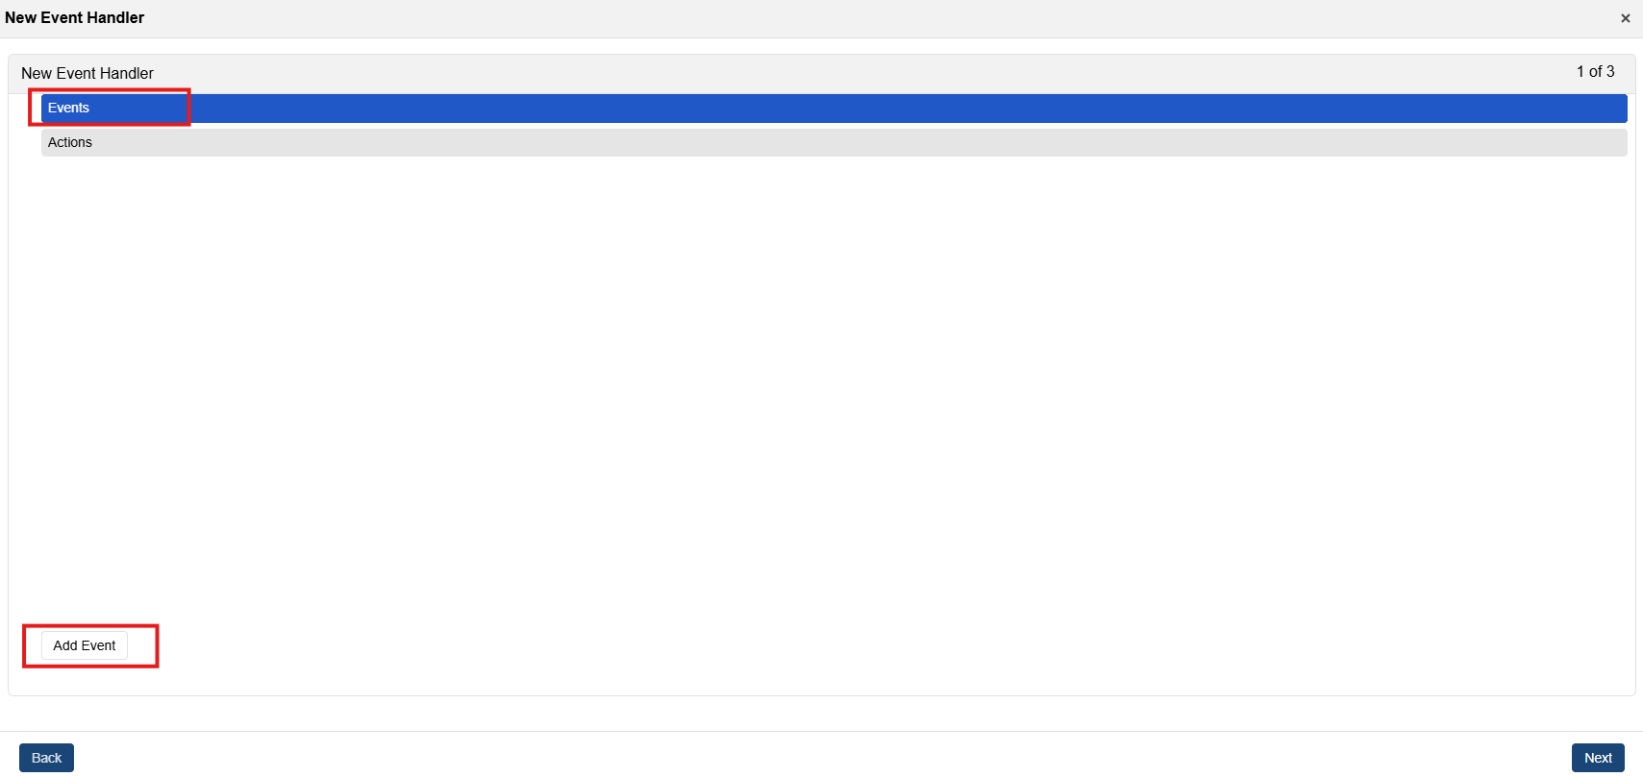
Task: Add a new event to the handler
Action: coord(85,645)
